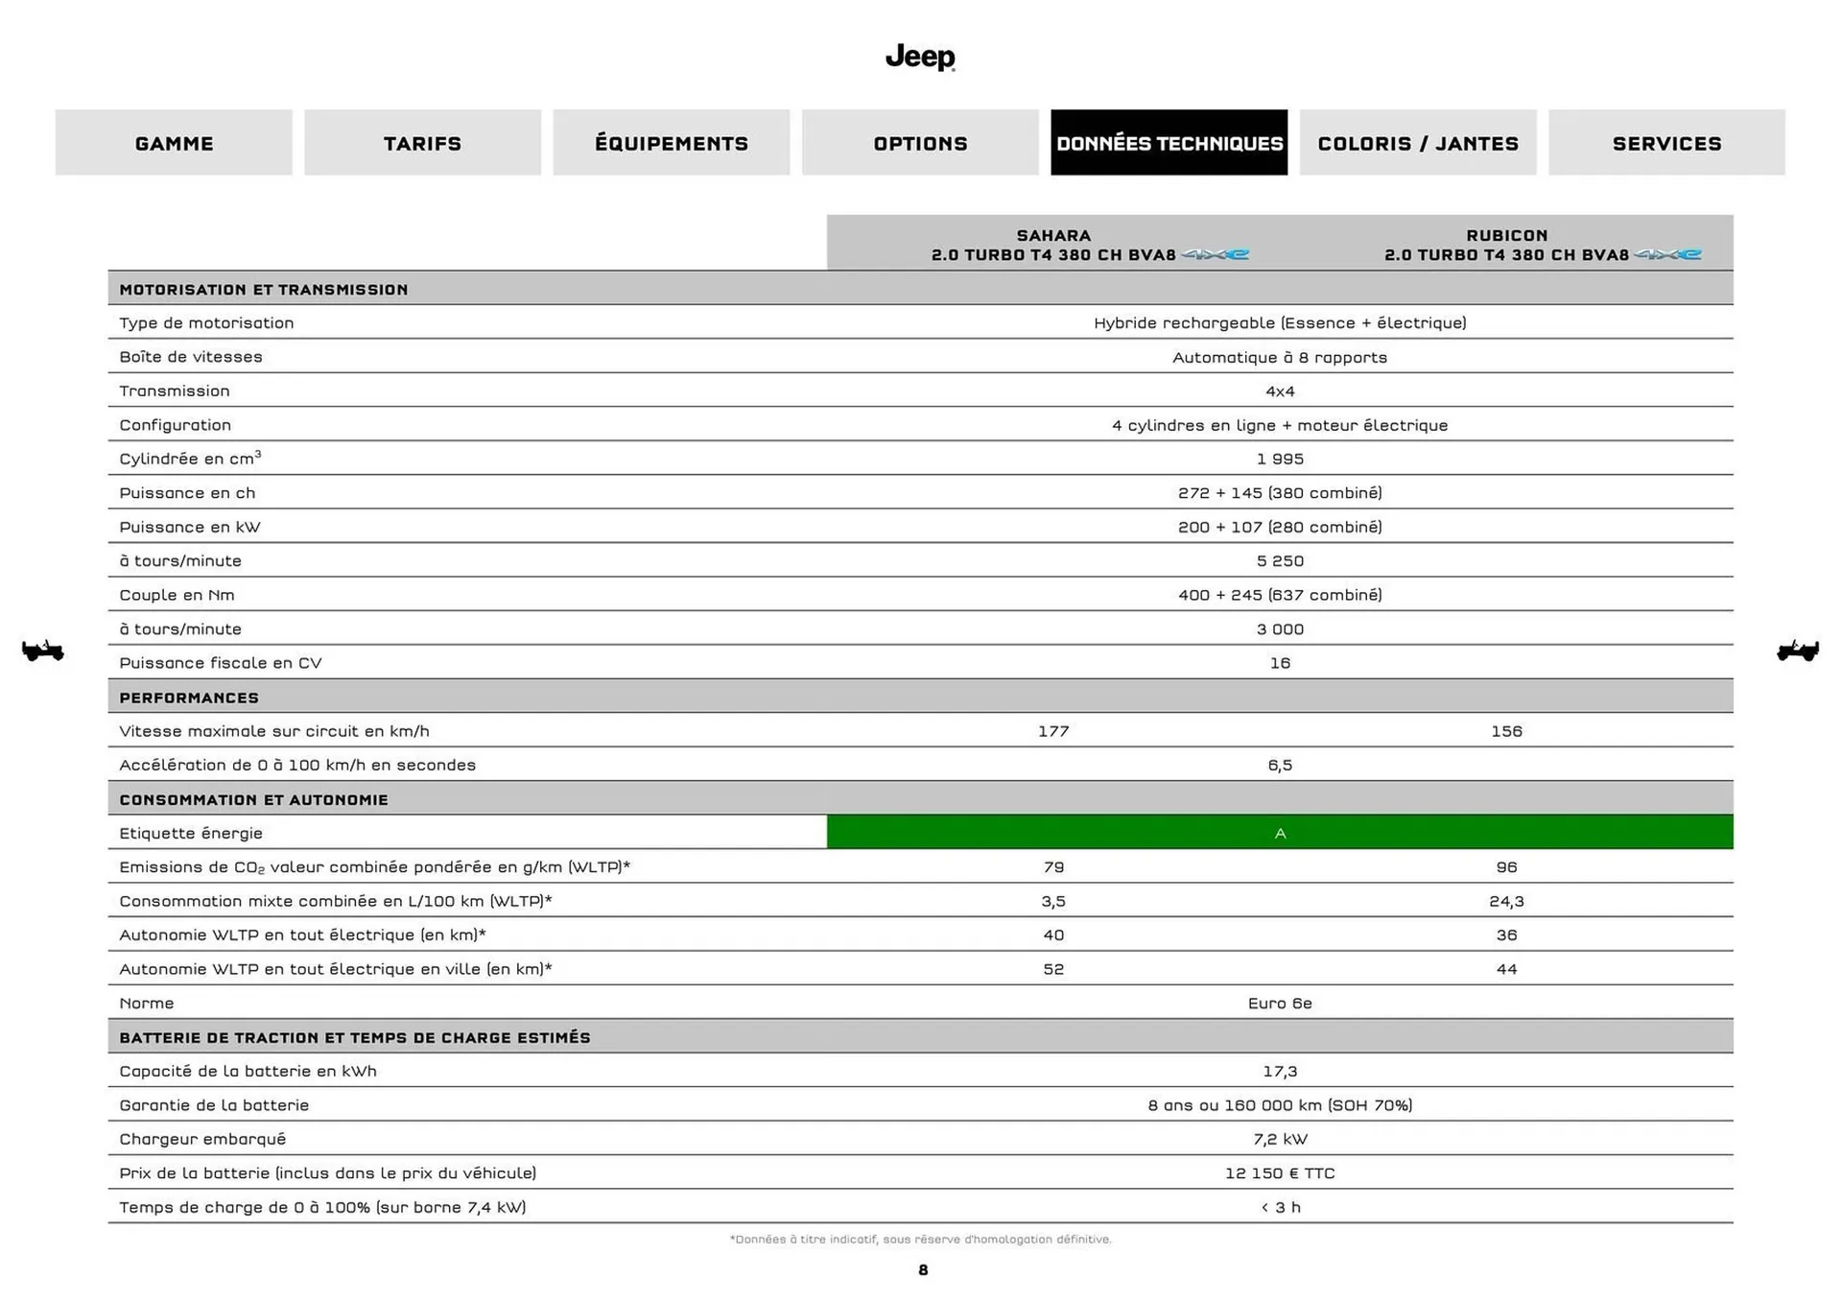Click the SERVICES navigation button

[x=1666, y=142]
